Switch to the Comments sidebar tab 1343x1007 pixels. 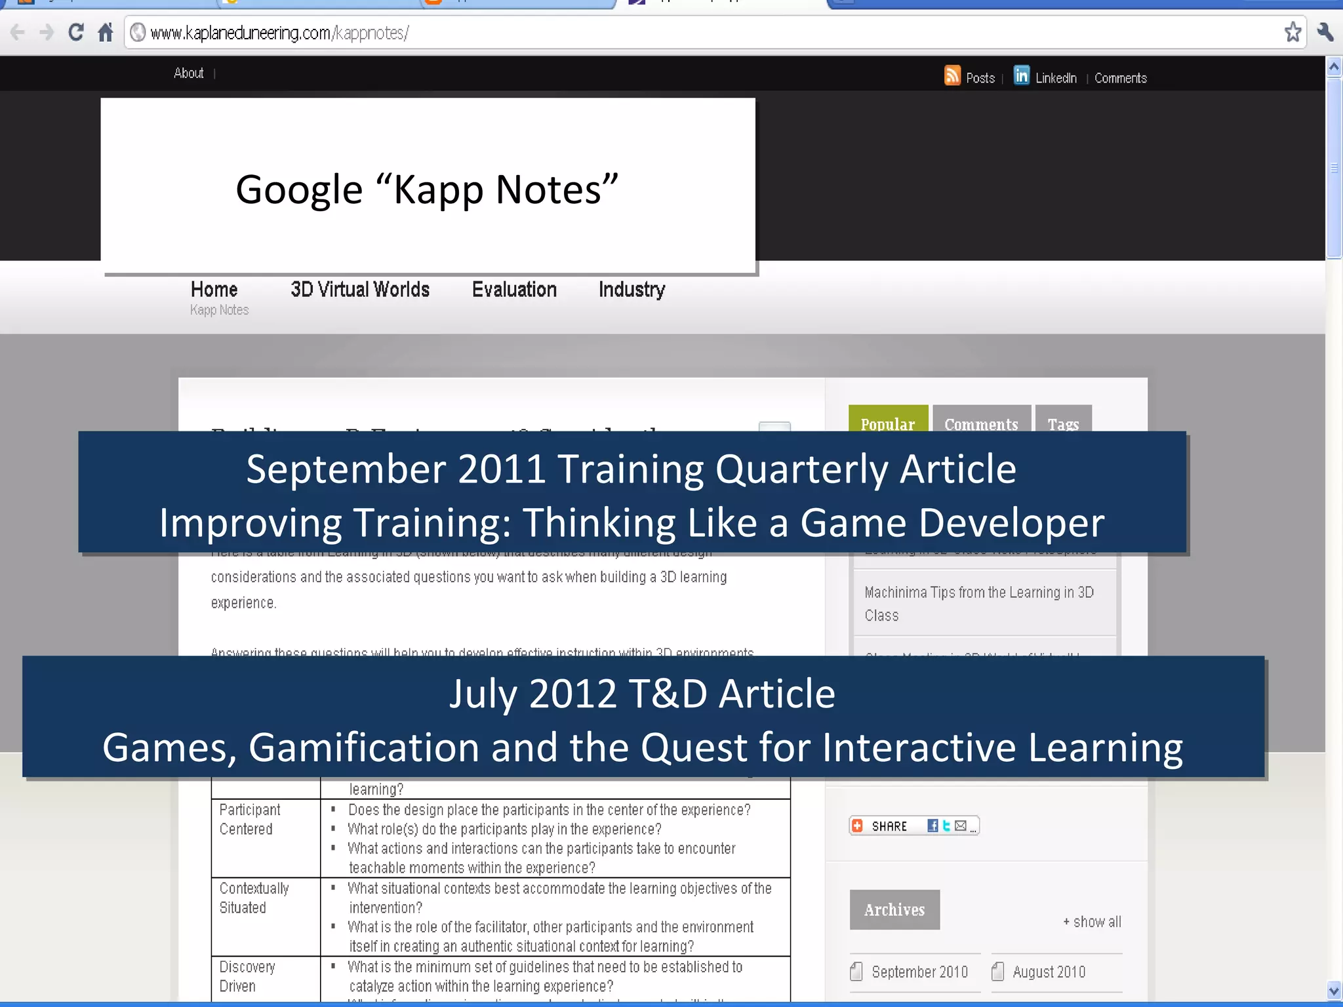(982, 419)
